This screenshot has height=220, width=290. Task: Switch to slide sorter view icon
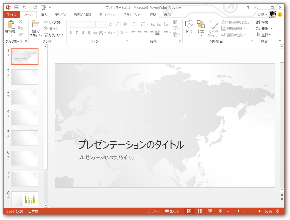click(200, 211)
